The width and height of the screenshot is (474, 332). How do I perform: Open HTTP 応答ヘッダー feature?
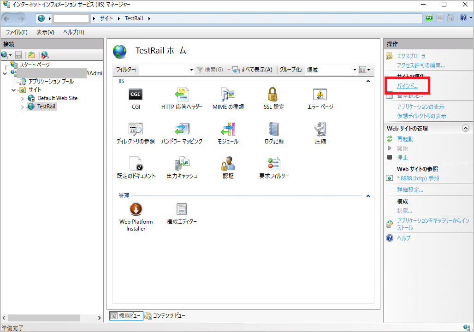click(182, 95)
